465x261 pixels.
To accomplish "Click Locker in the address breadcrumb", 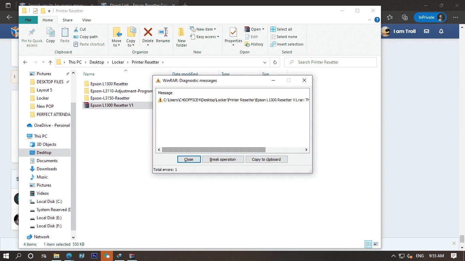I will pos(118,62).
